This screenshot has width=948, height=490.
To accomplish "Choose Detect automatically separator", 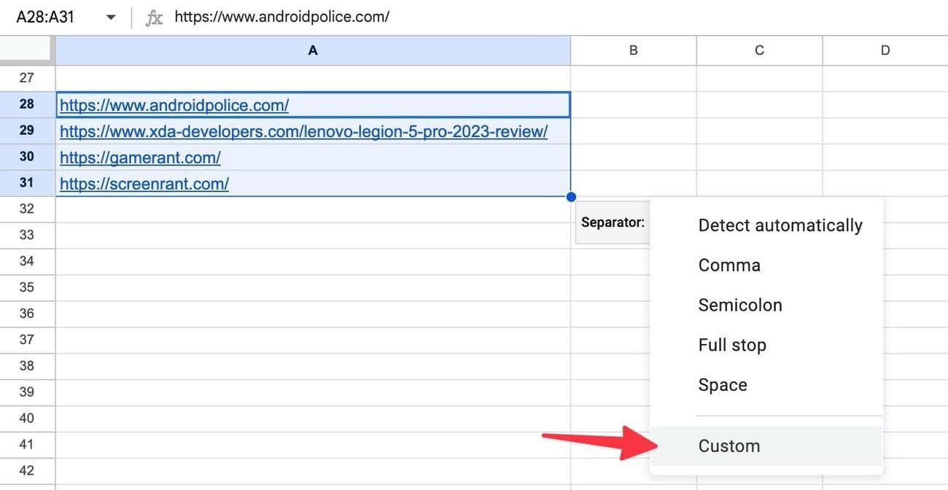I will pyautogui.click(x=780, y=226).
